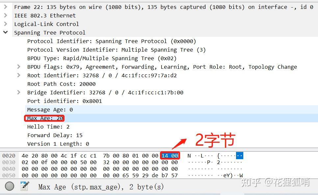Expand the Bridge Identifier field

tap(19, 92)
